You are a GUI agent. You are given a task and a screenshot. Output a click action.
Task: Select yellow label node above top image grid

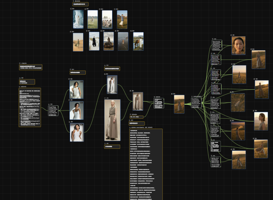[80, 4]
